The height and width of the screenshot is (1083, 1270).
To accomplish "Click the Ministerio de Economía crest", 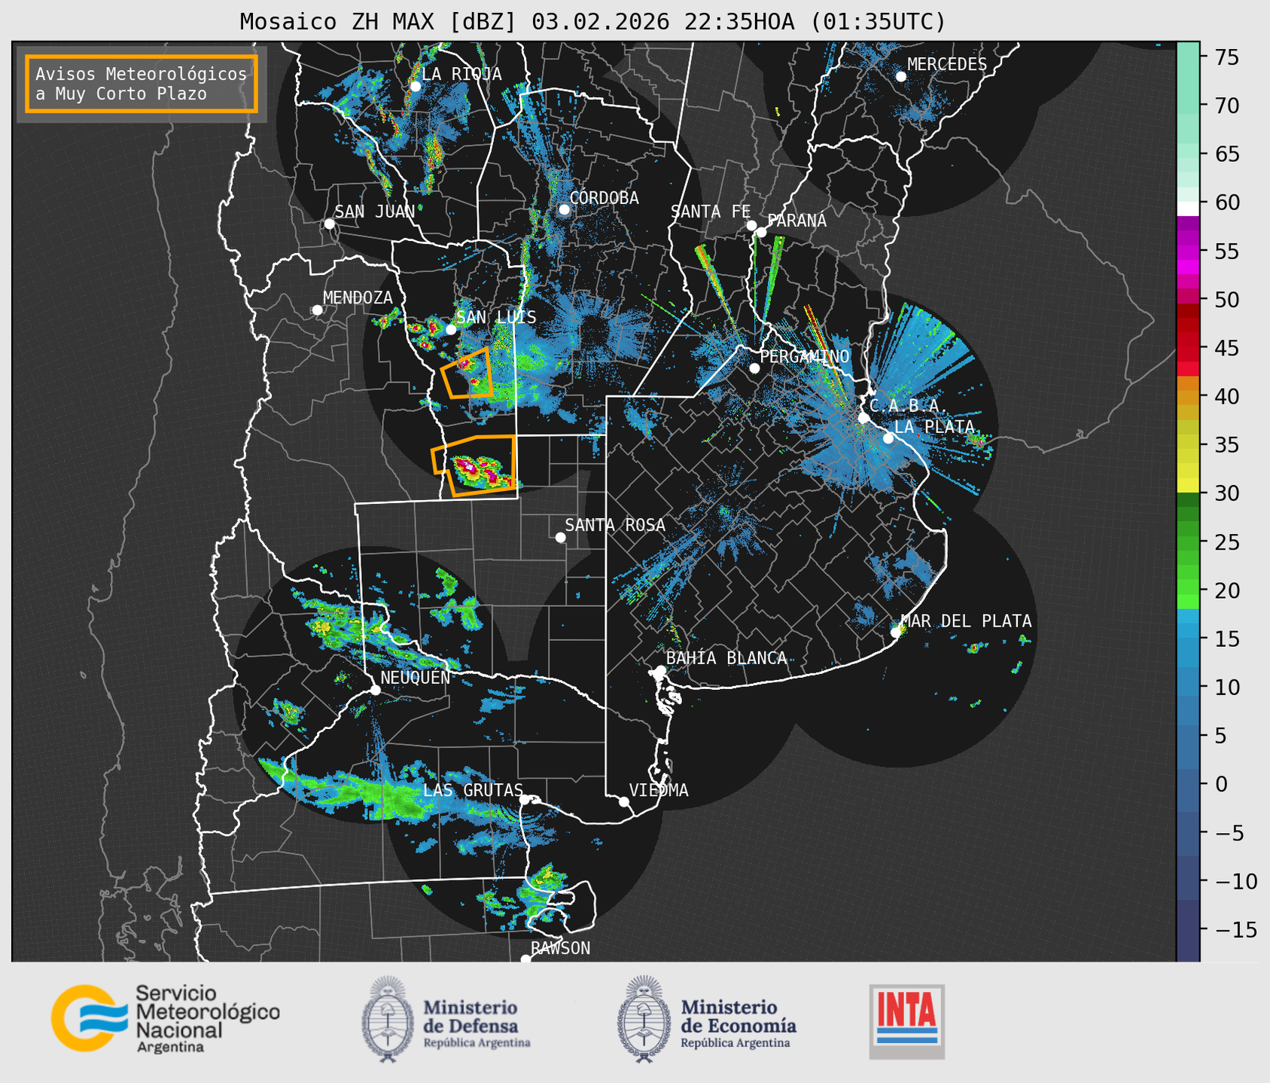I will (x=644, y=1018).
